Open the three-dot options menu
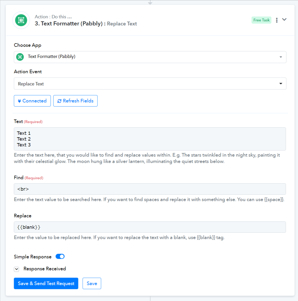This screenshot has width=298, height=301. click(277, 20)
